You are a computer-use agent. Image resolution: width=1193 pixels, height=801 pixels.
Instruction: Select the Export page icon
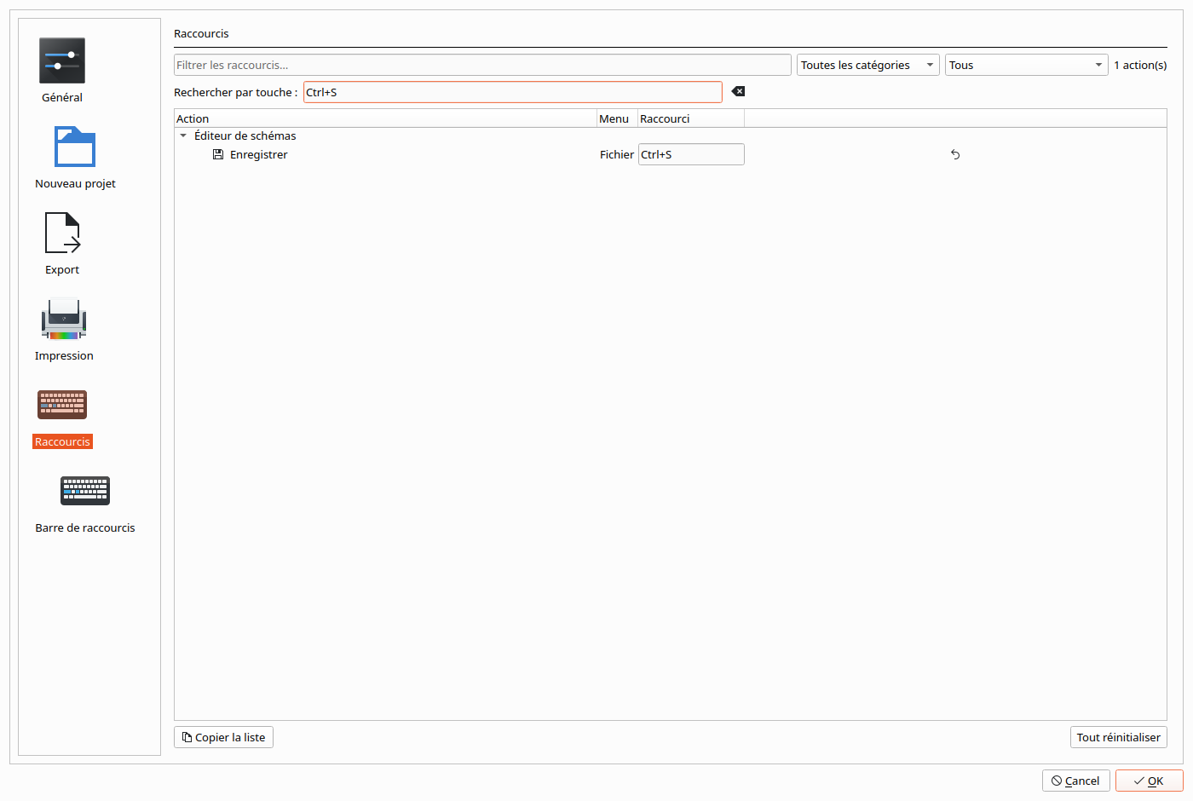pos(62,233)
